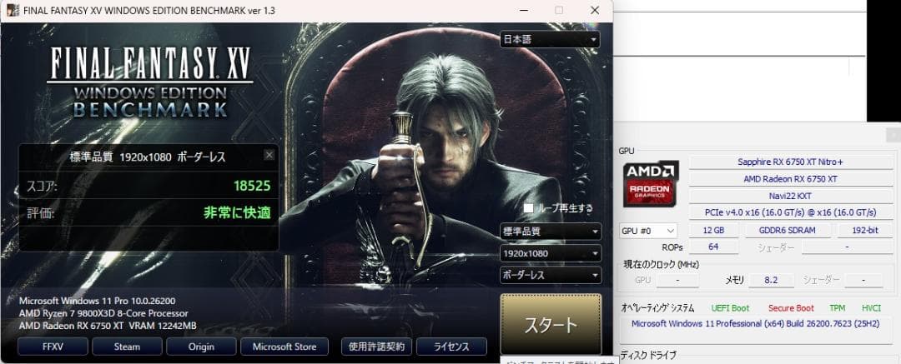This screenshot has width=901, height=364.
Task: Click the 192-bit bus width field
Action: point(865,230)
